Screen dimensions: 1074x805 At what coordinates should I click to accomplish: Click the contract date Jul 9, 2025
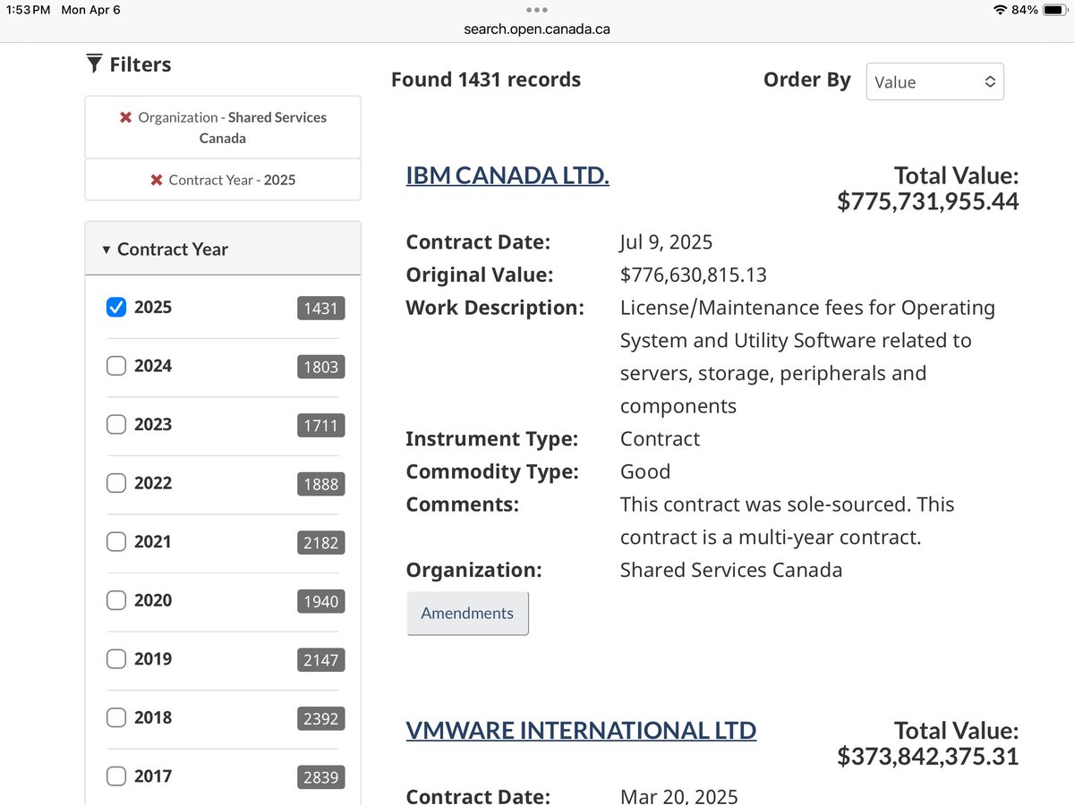point(667,242)
